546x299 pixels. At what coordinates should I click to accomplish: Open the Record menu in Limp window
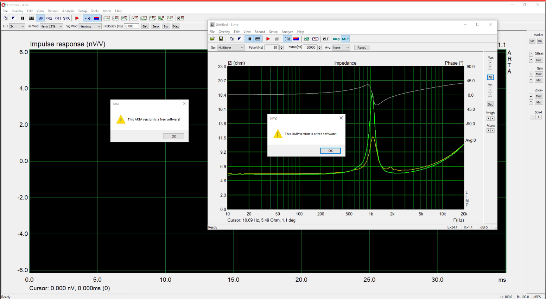tap(260, 32)
